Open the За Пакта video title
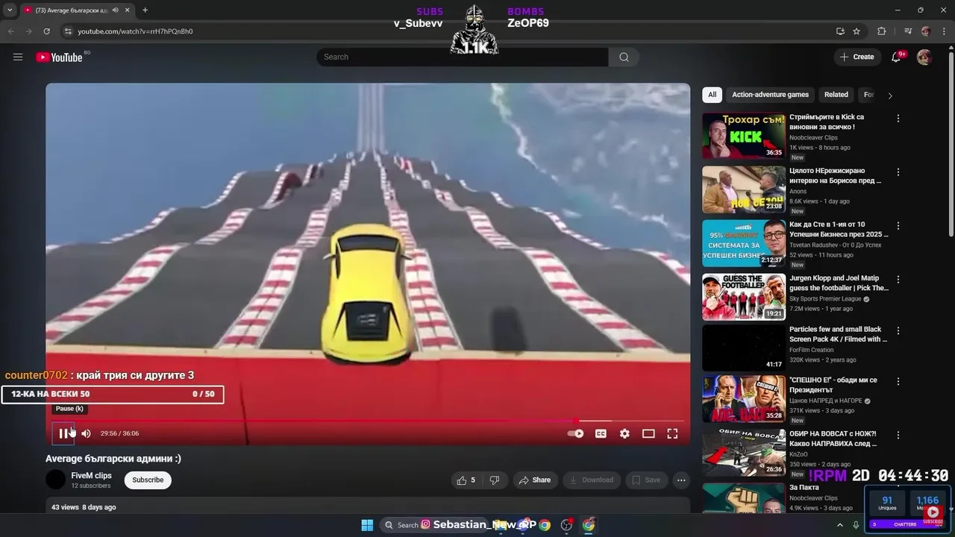This screenshot has height=537, width=955. [x=803, y=488]
